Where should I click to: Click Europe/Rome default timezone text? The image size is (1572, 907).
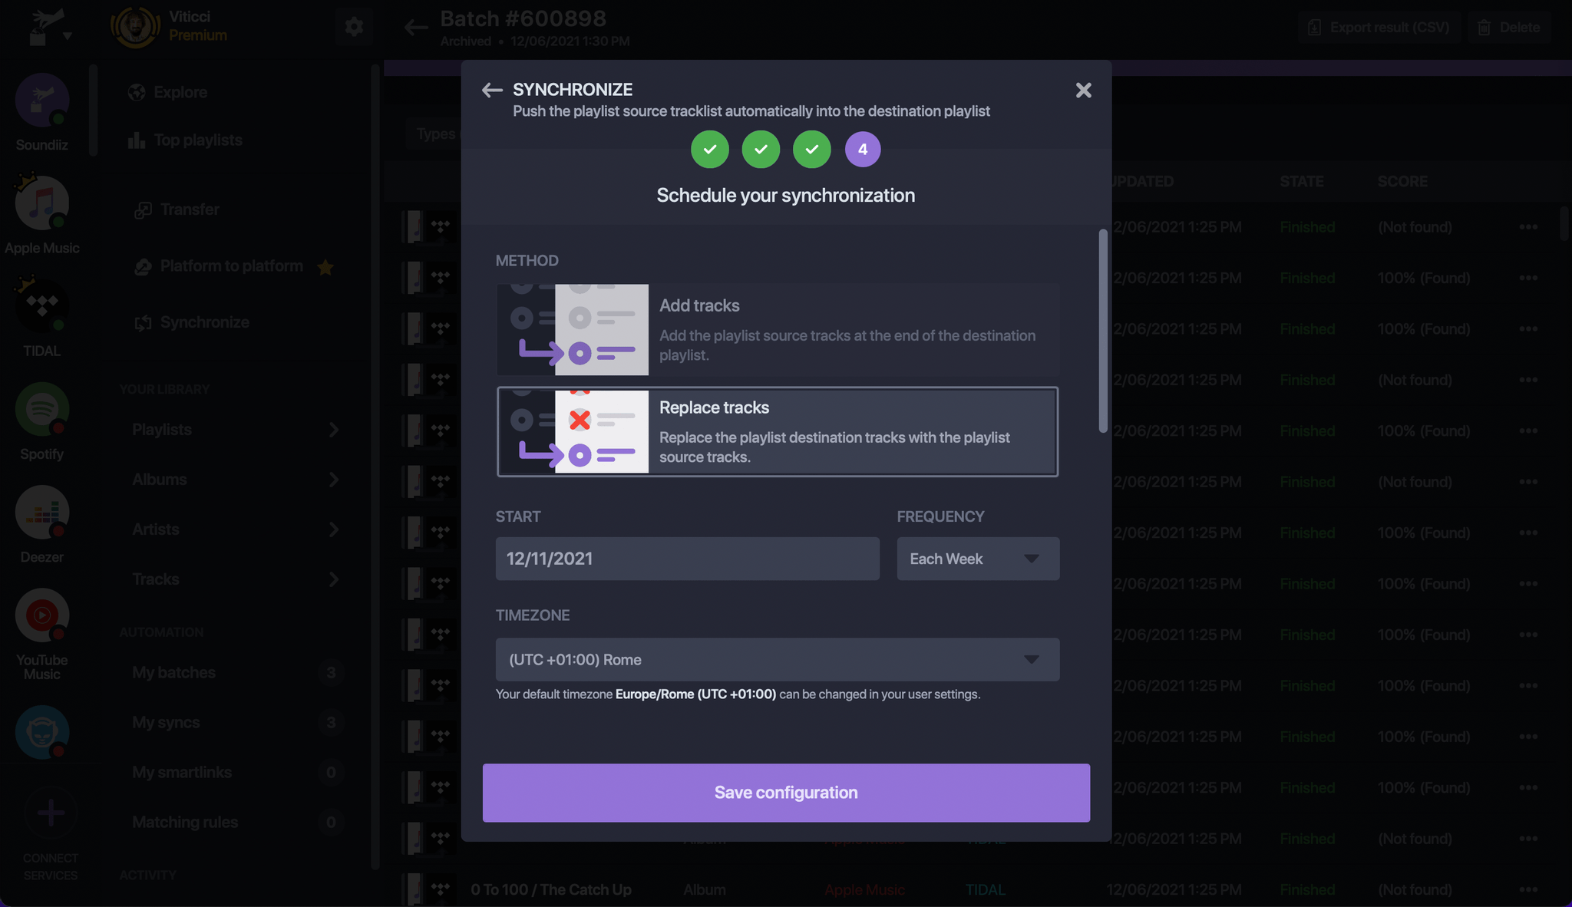[695, 694]
